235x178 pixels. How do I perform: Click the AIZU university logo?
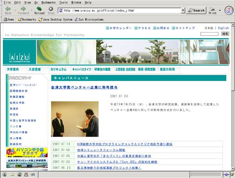20,52
